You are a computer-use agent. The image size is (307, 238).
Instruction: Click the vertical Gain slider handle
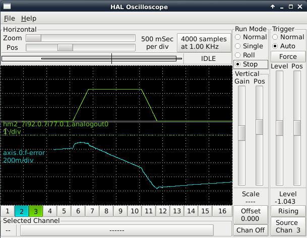point(241,133)
